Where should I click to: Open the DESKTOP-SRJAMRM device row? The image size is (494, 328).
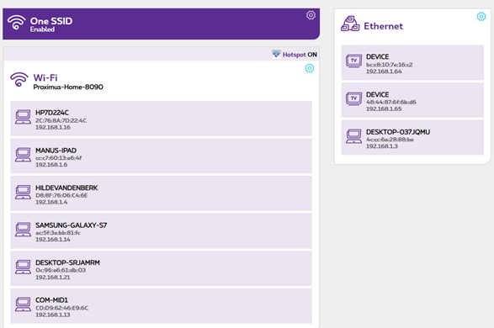162,268
